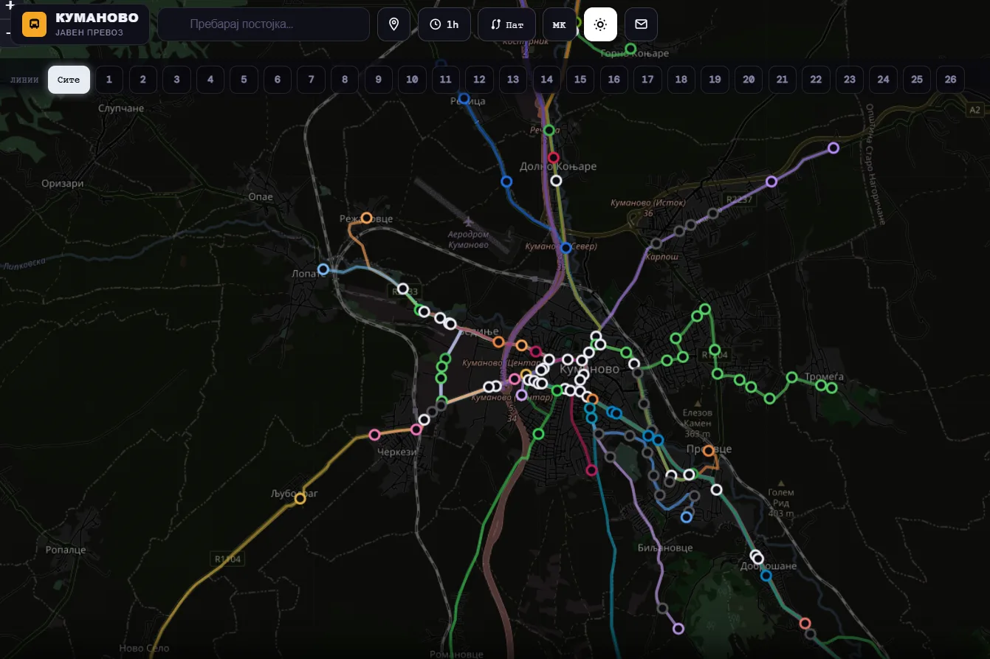Viewport: 990px width, 659px height.
Task: Choose line 22 filter chip
Action: pyautogui.click(x=816, y=80)
